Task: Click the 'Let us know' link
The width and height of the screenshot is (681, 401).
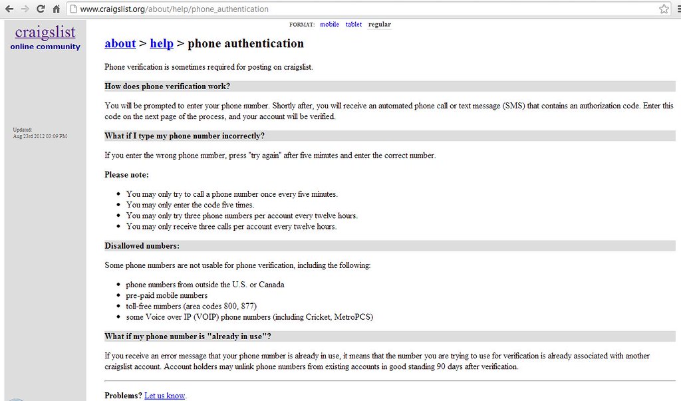Action: tap(164, 395)
